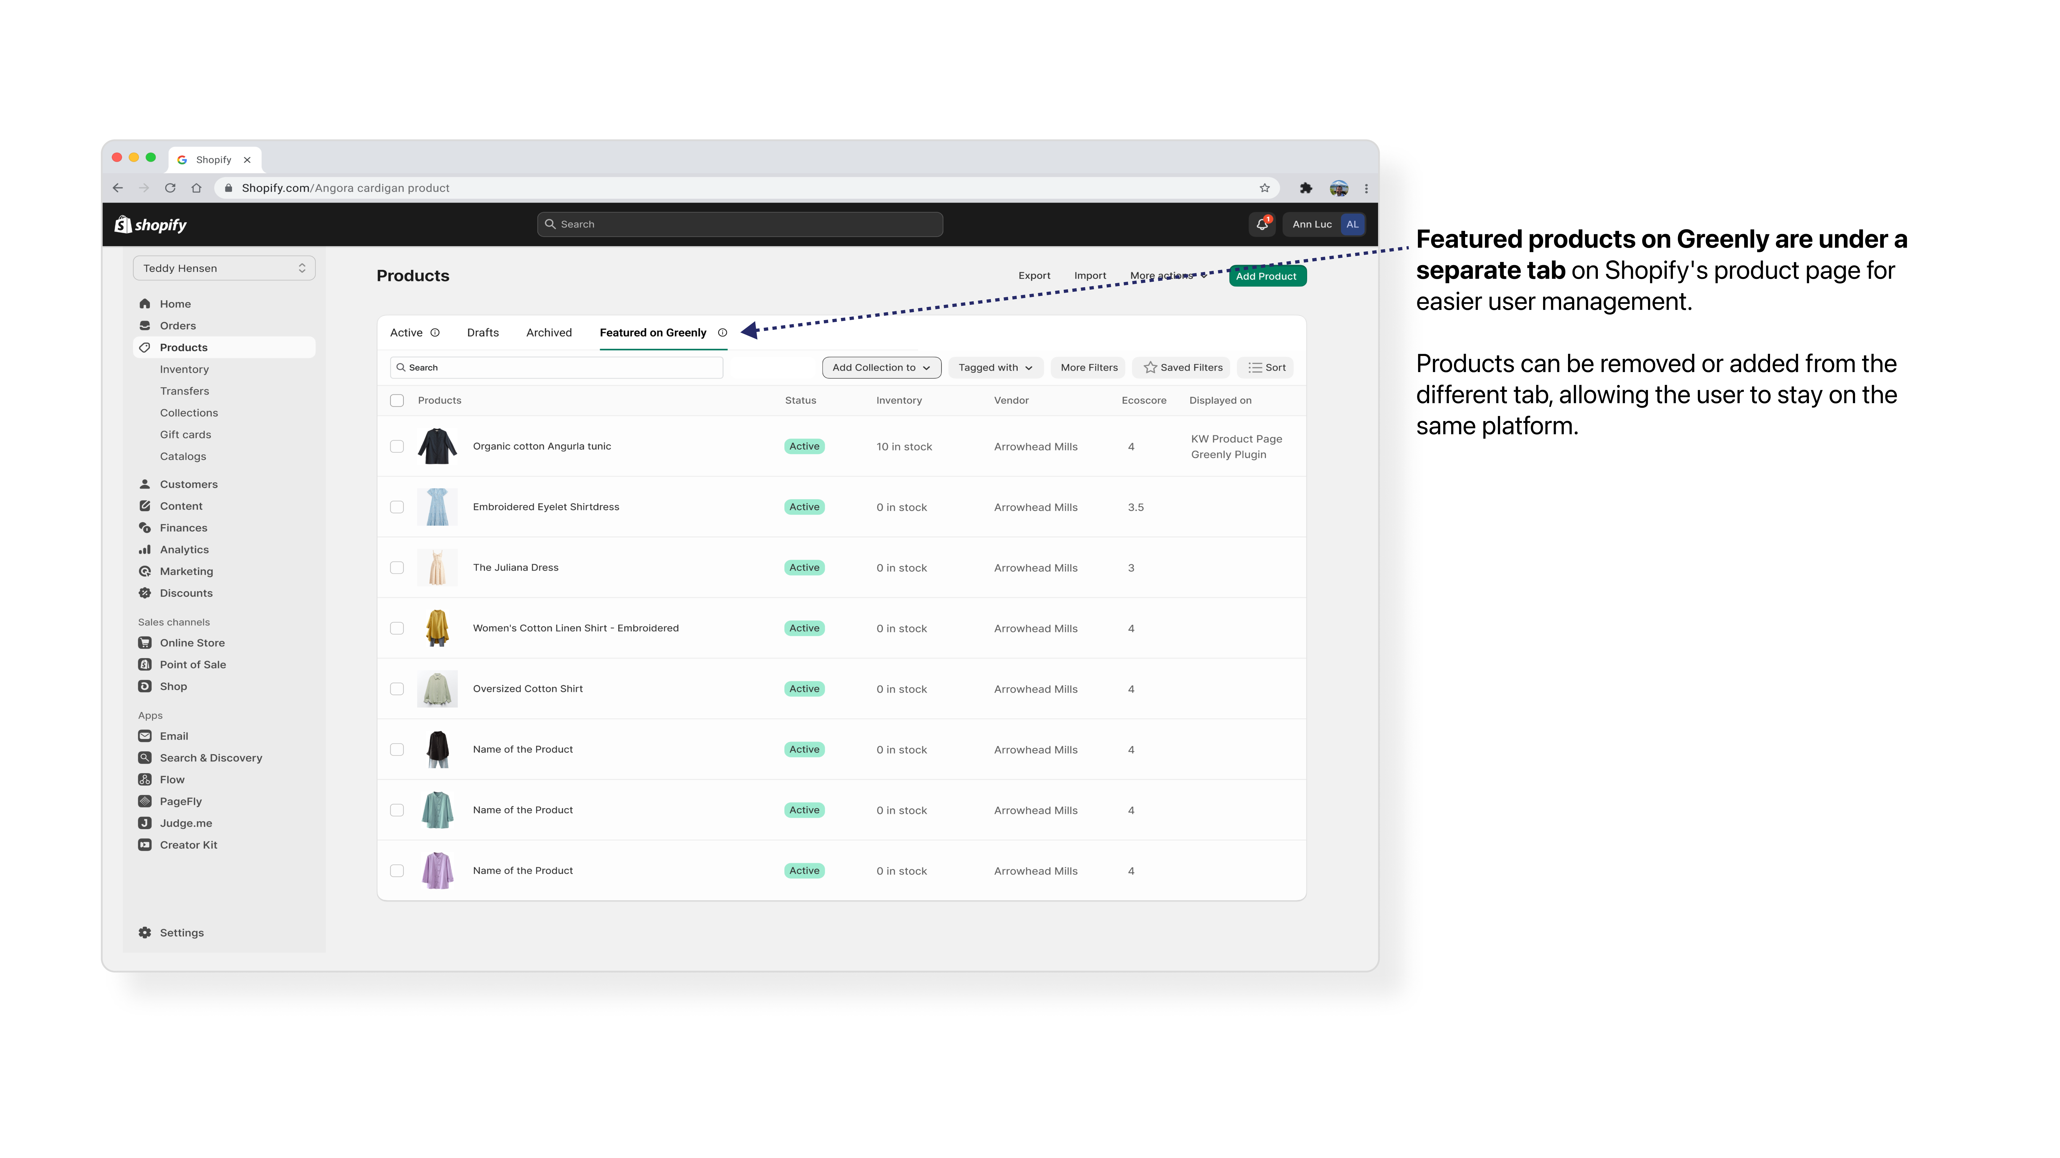Open the Embroidered Eyelet Shirtdress thumbnail

click(437, 507)
